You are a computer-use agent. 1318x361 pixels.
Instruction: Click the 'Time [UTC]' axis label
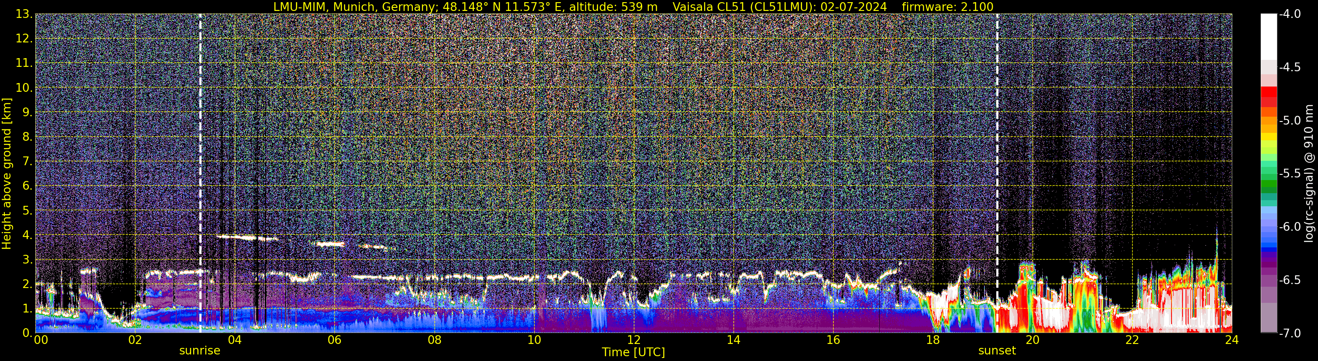(x=633, y=352)
